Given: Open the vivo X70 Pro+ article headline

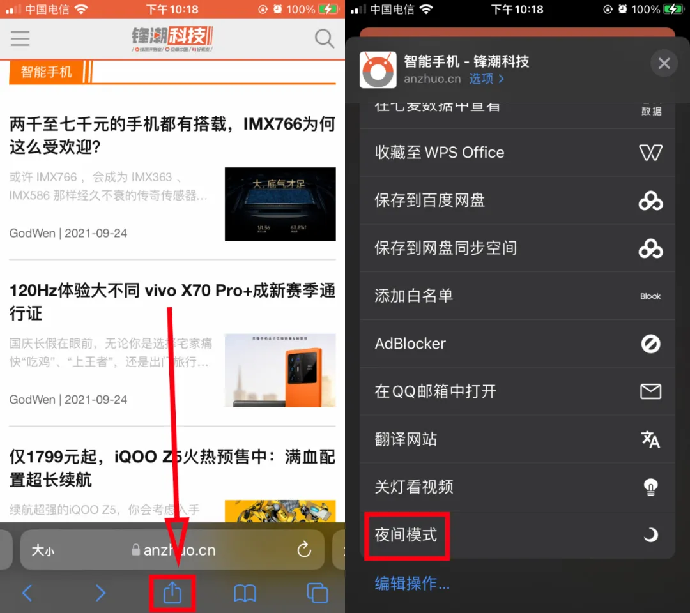Looking at the screenshot, I should click(x=172, y=301).
